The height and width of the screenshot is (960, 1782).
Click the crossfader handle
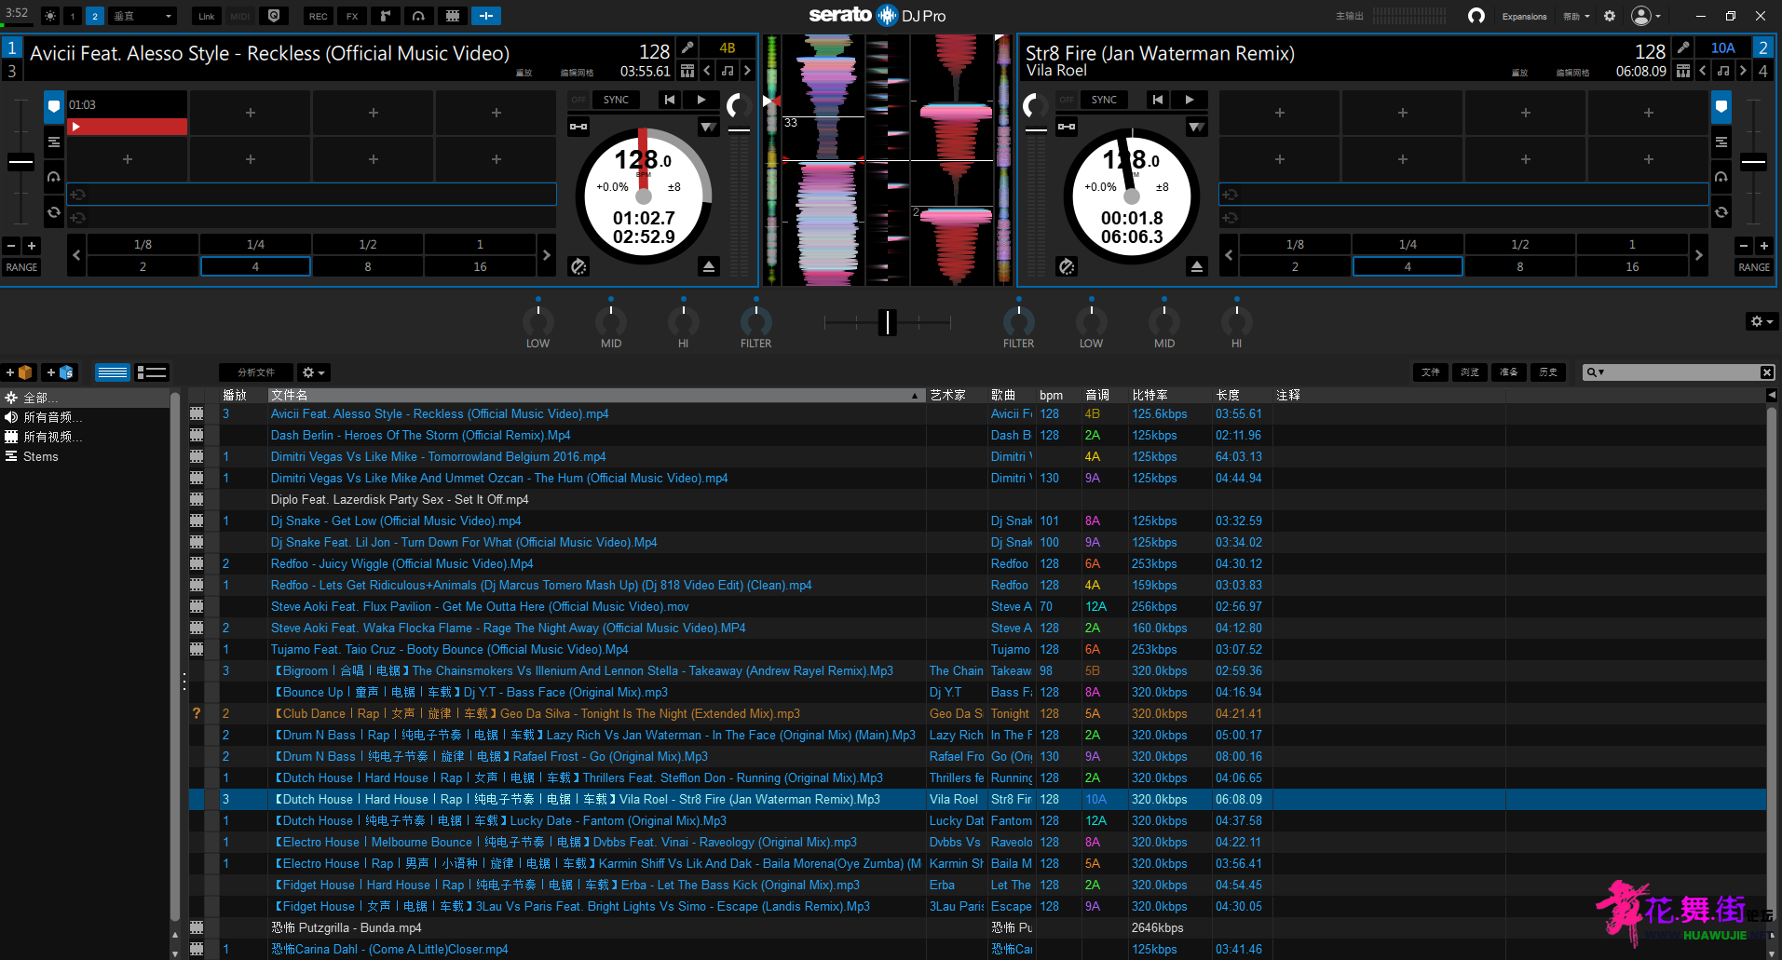(888, 322)
